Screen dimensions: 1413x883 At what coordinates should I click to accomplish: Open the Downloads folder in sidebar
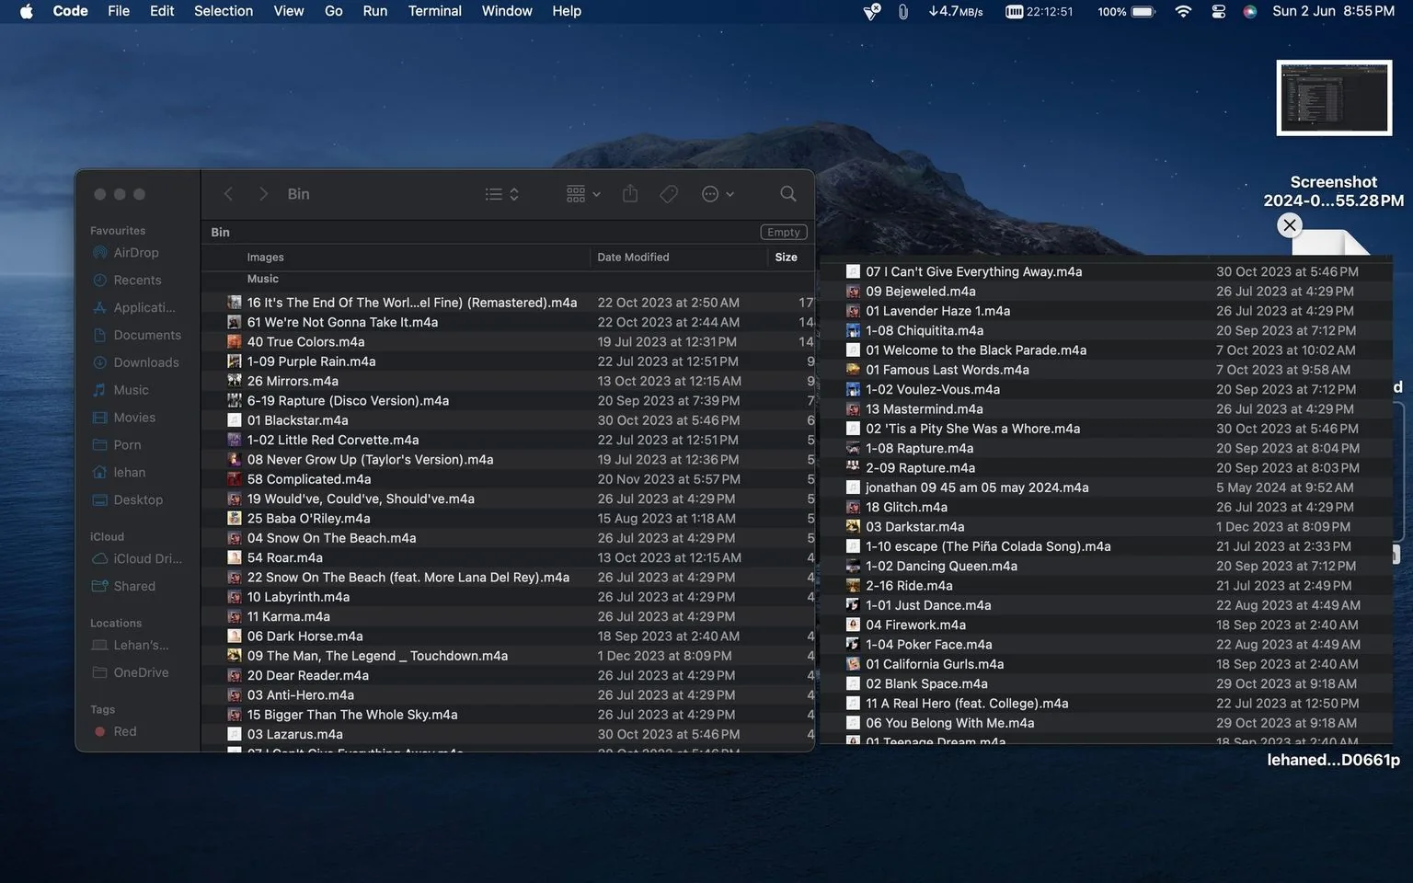pyautogui.click(x=145, y=362)
